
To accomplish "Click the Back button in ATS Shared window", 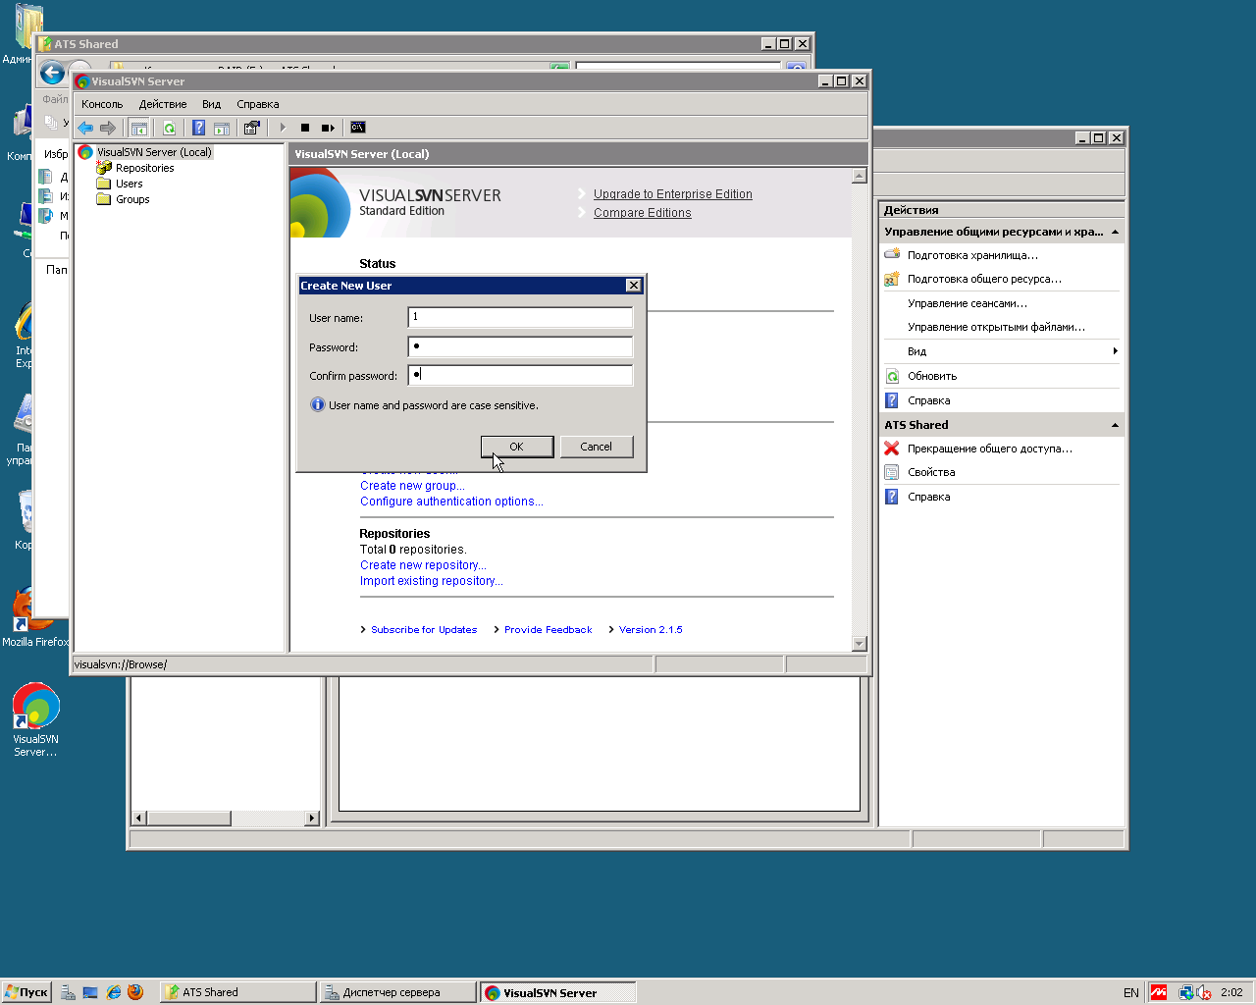I will [x=52, y=73].
